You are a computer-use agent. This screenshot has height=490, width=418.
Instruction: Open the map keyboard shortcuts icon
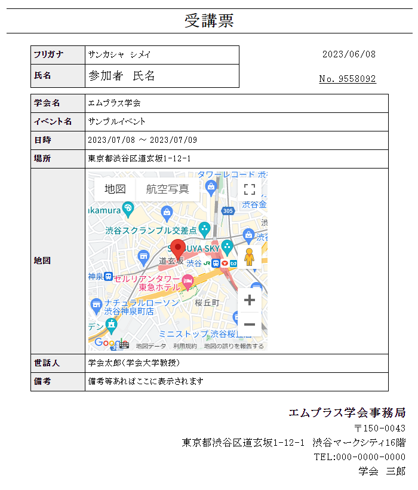click(x=124, y=345)
